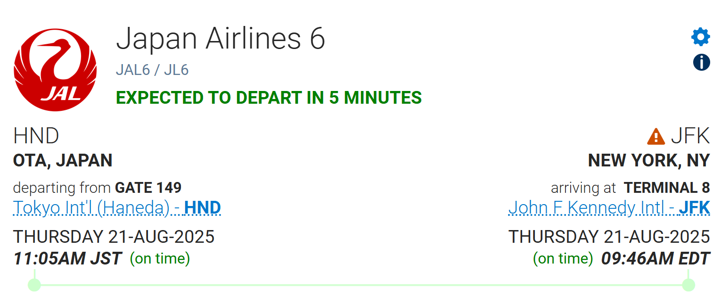The image size is (721, 297).
Task: Click the Japan Airlines crane logo
Action: click(55, 70)
